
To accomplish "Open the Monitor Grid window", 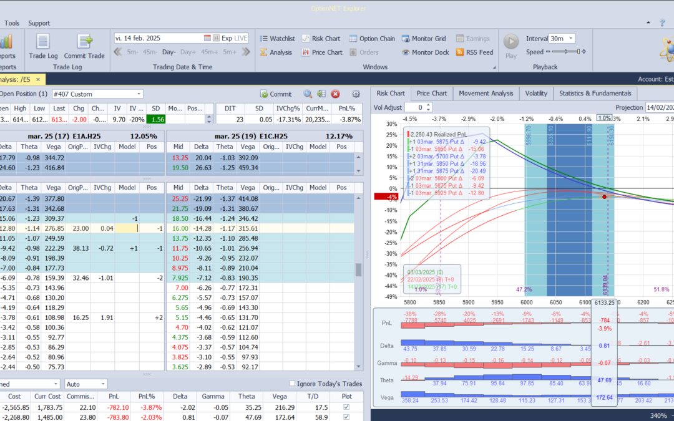I will click(424, 39).
